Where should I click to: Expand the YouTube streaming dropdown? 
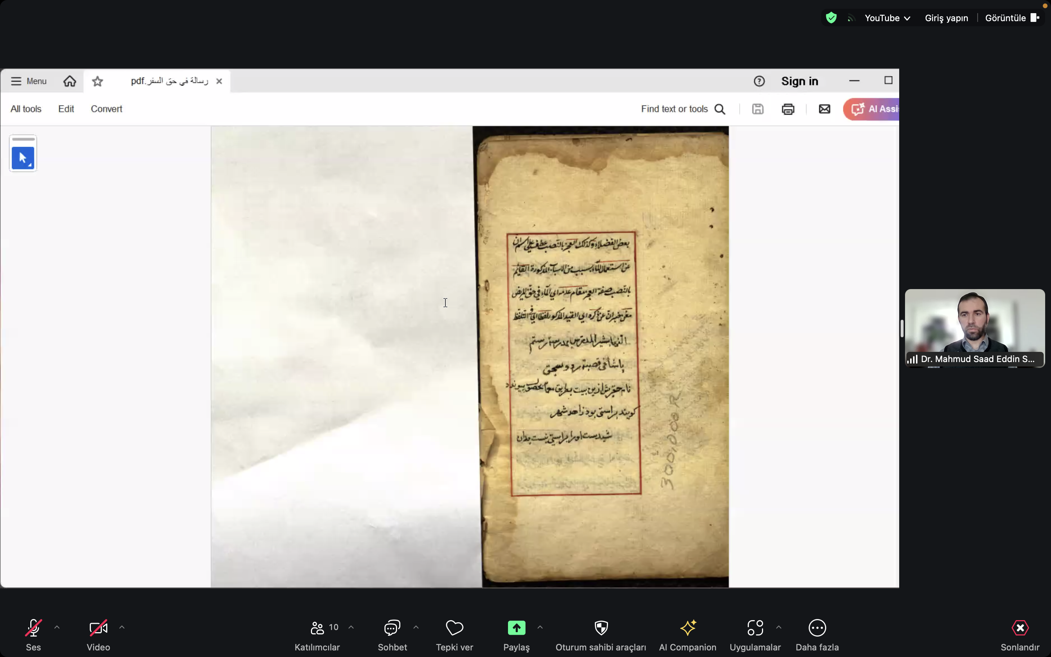(x=887, y=18)
